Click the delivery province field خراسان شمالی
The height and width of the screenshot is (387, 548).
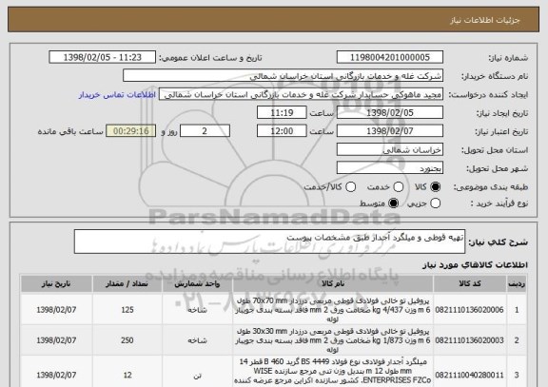pos(390,150)
